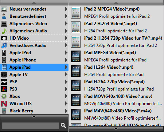Click the Wii und DS Nintendo icon
The height and width of the screenshot is (132, 164).
click(x=4, y=104)
